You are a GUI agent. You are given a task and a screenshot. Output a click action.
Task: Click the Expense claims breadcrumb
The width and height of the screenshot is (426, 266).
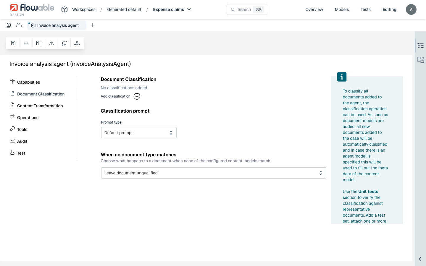(169, 9)
